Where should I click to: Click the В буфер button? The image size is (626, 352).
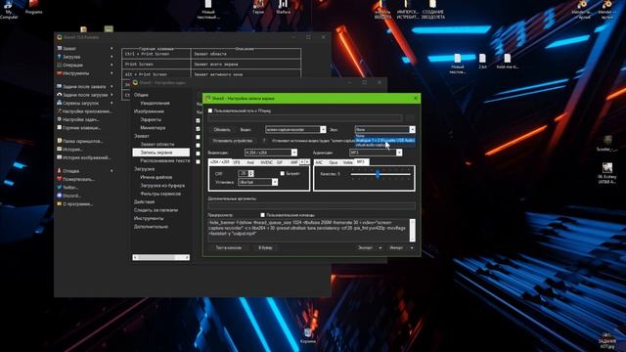point(265,247)
